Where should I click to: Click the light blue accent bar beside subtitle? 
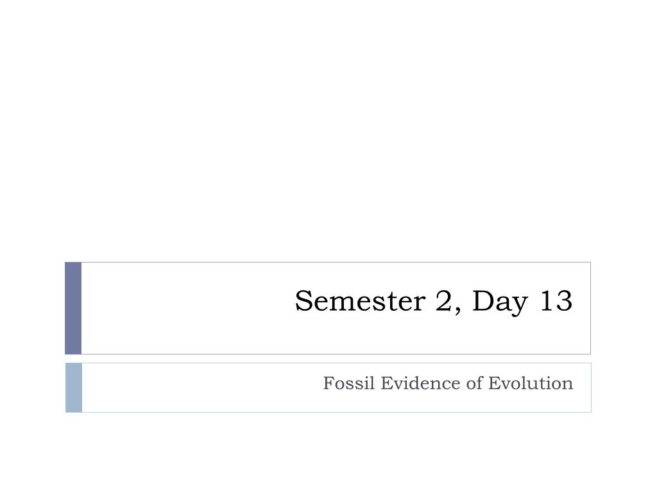(74, 388)
